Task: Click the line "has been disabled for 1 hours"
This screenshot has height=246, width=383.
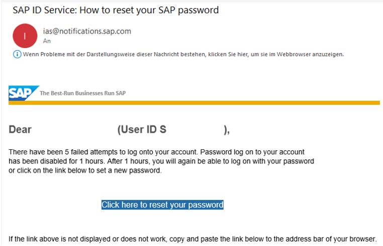Action: pos(161,161)
